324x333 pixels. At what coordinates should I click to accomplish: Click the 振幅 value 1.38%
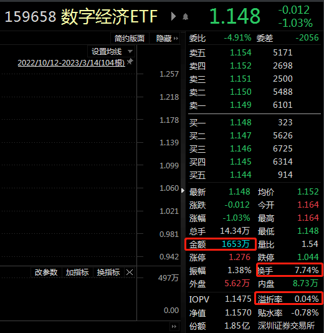[239, 270]
